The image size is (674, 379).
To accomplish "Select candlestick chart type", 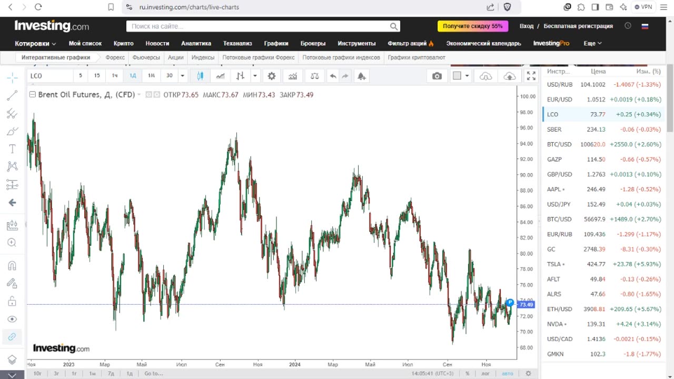I will click(200, 76).
